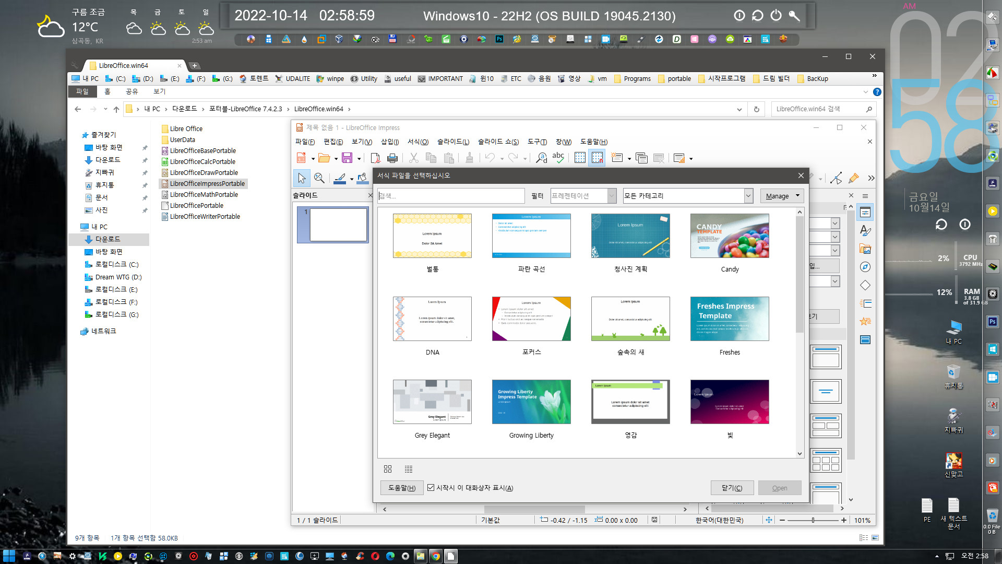This screenshot has width=1002, height=564.
Task: Adjust the Impress zoom slider handle
Action: (x=813, y=520)
